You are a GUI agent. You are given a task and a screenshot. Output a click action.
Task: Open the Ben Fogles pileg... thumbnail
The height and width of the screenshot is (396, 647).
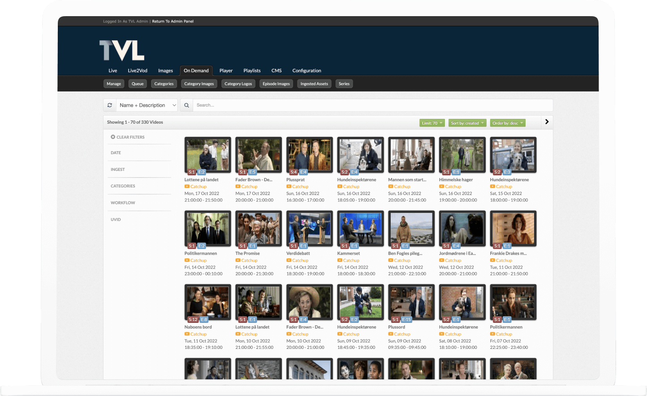411,229
